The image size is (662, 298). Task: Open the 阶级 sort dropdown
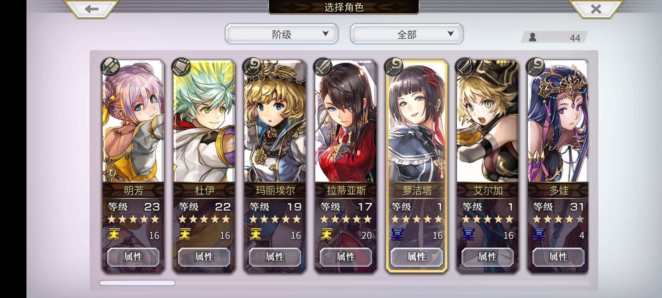click(x=282, y=34)
